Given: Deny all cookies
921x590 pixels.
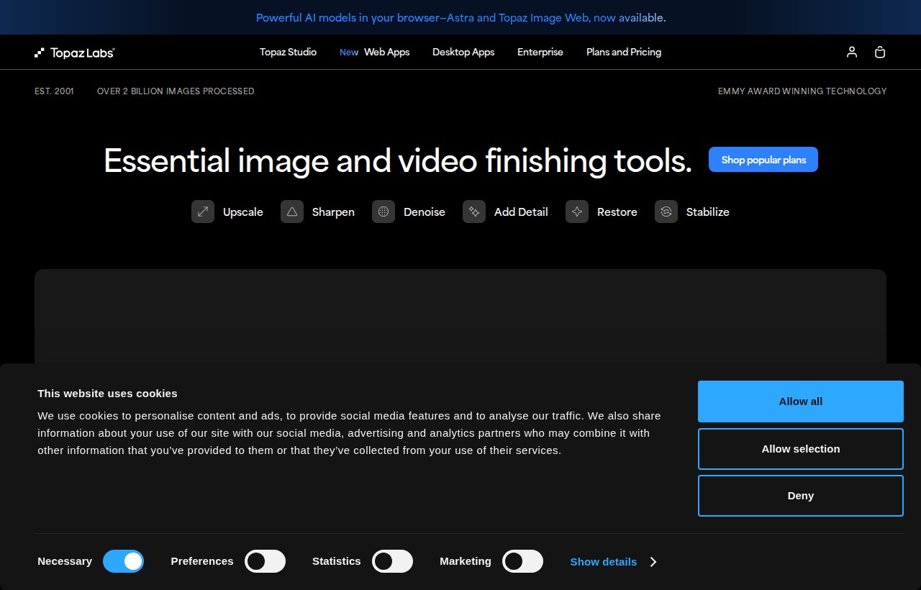Looking at the screenshot, I should coord(801,496).
